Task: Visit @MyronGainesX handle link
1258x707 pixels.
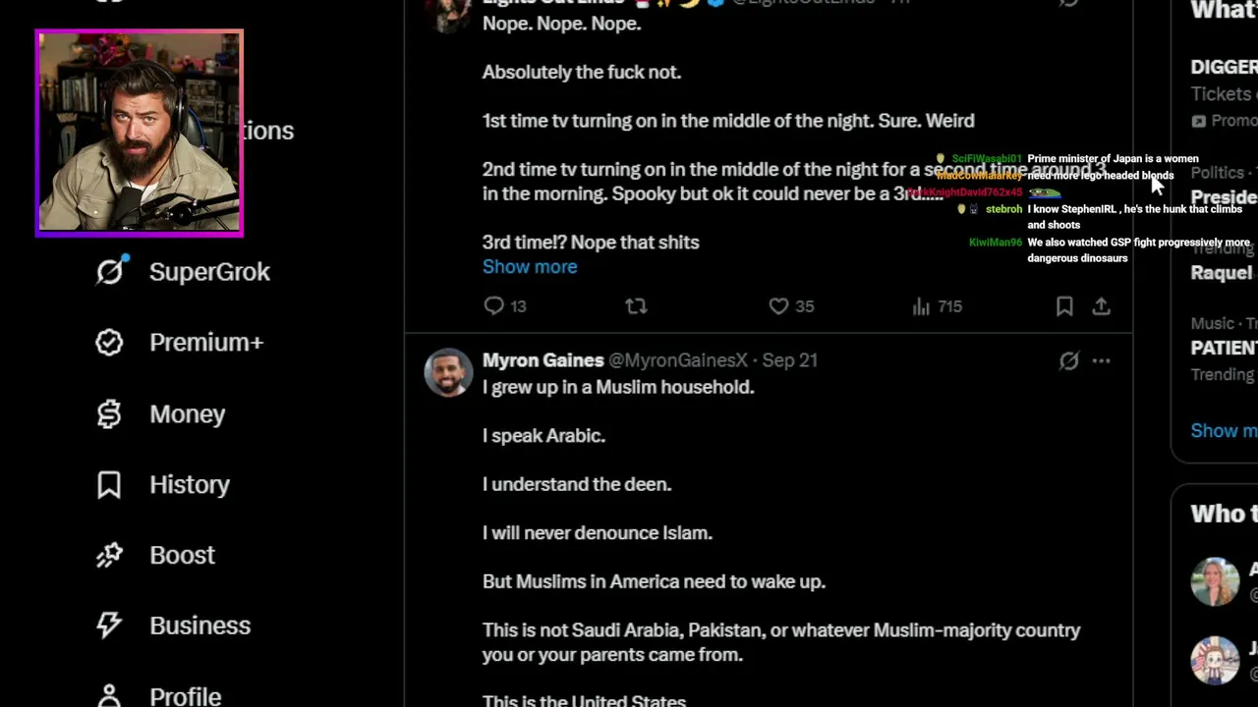Action: point(678,360)
